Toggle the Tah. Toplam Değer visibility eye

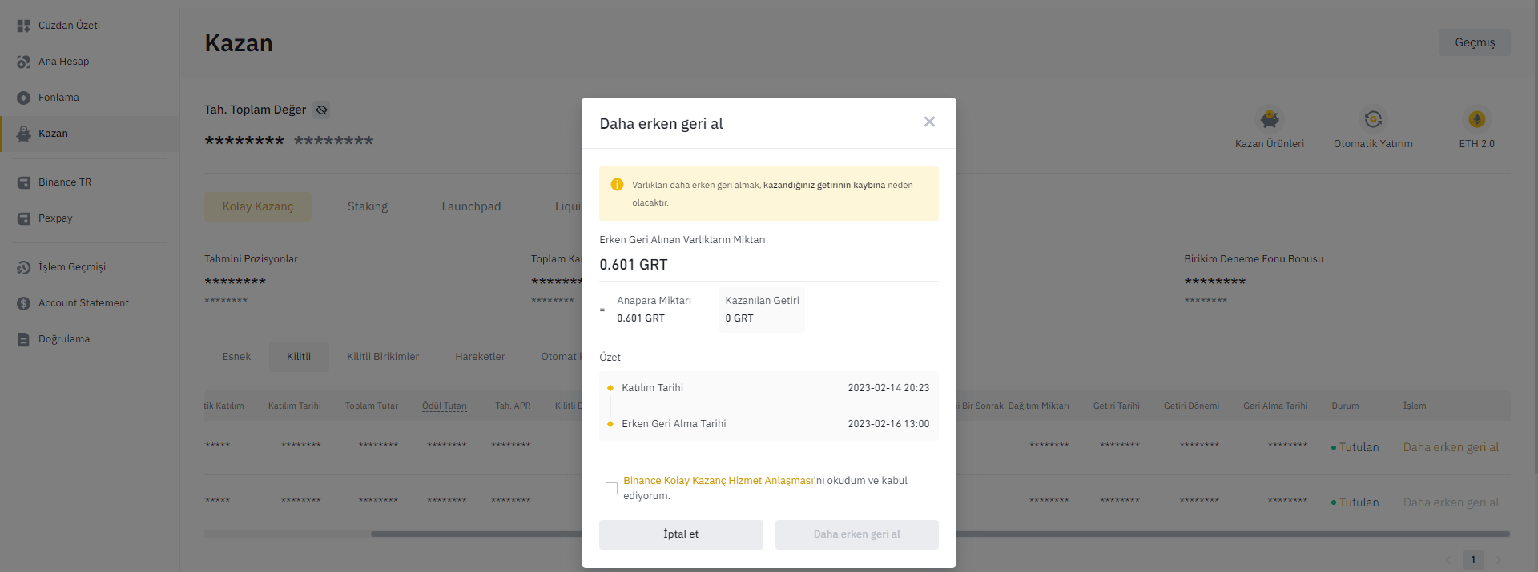(321, 110)
